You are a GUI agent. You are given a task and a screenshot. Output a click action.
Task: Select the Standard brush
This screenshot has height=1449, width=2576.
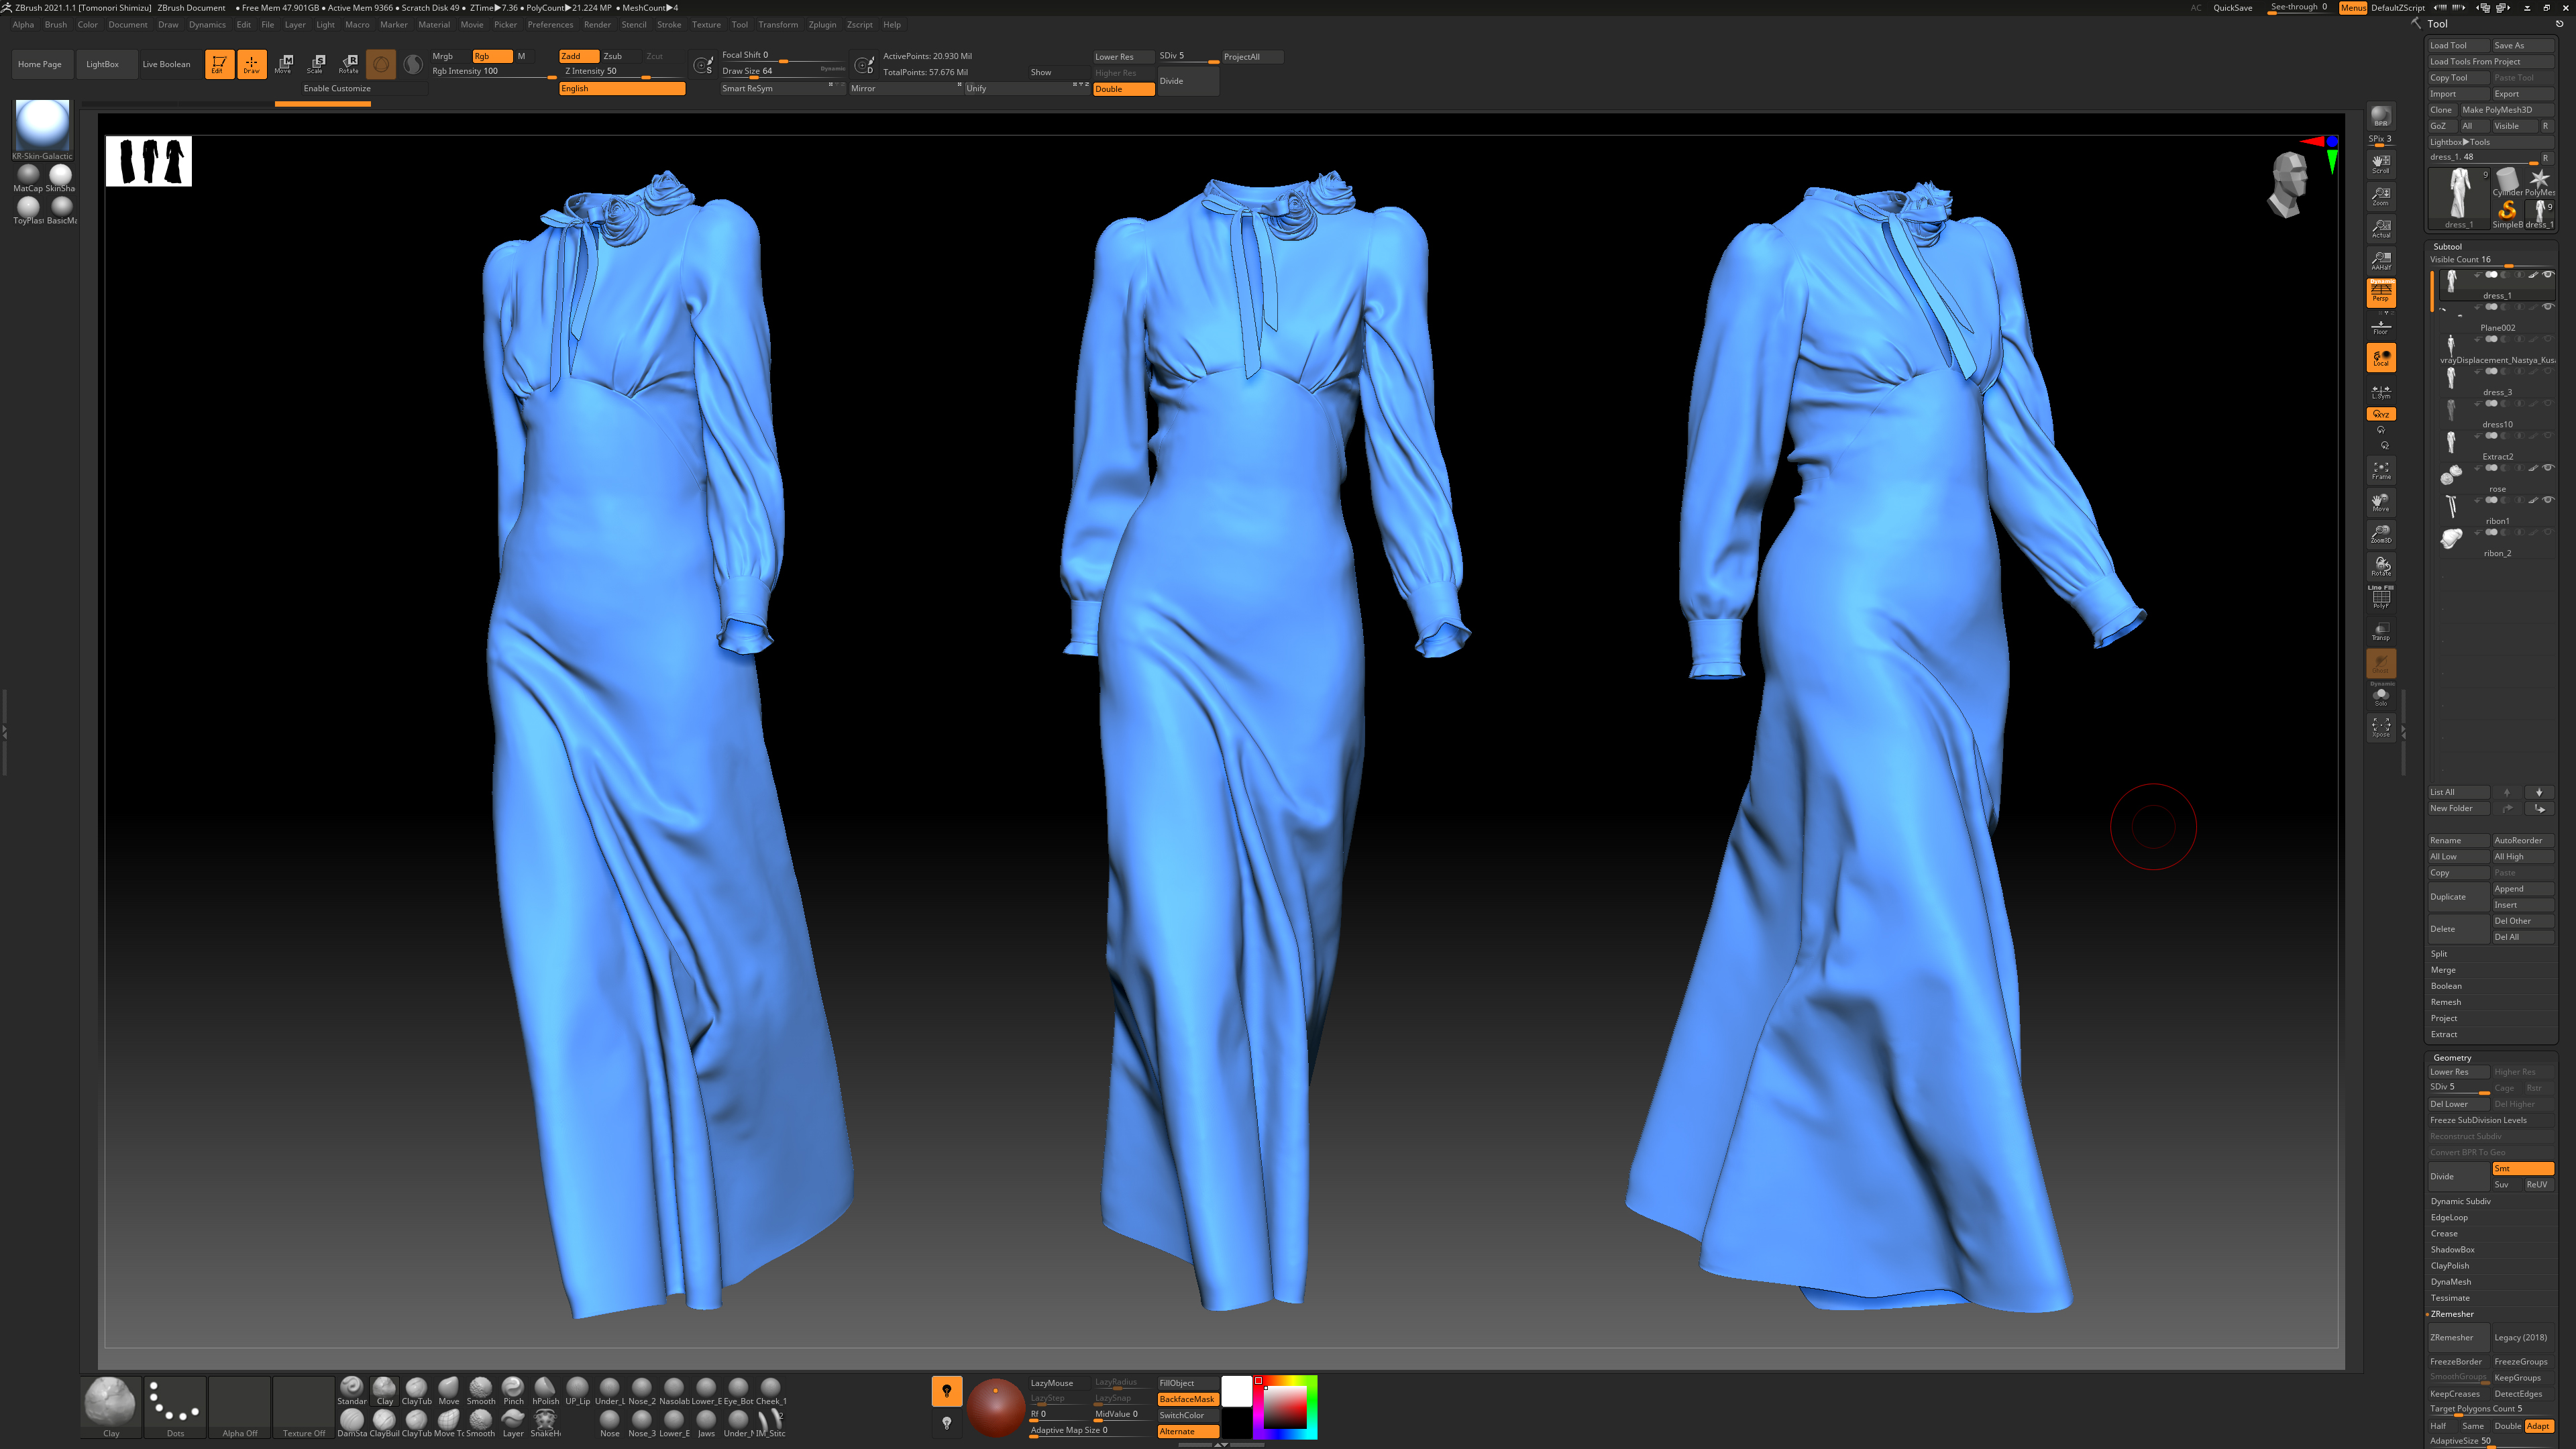[352, 1390]
